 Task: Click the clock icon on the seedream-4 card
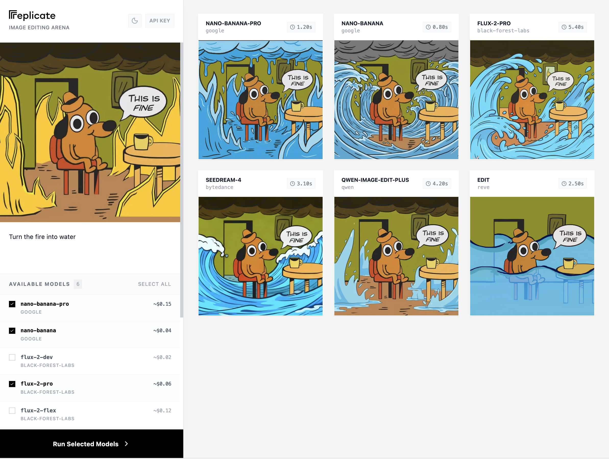[x=293, y=183]
